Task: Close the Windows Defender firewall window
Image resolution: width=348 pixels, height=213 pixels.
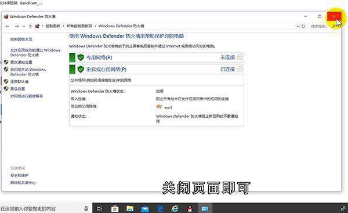Action: (x=334, y=17)
